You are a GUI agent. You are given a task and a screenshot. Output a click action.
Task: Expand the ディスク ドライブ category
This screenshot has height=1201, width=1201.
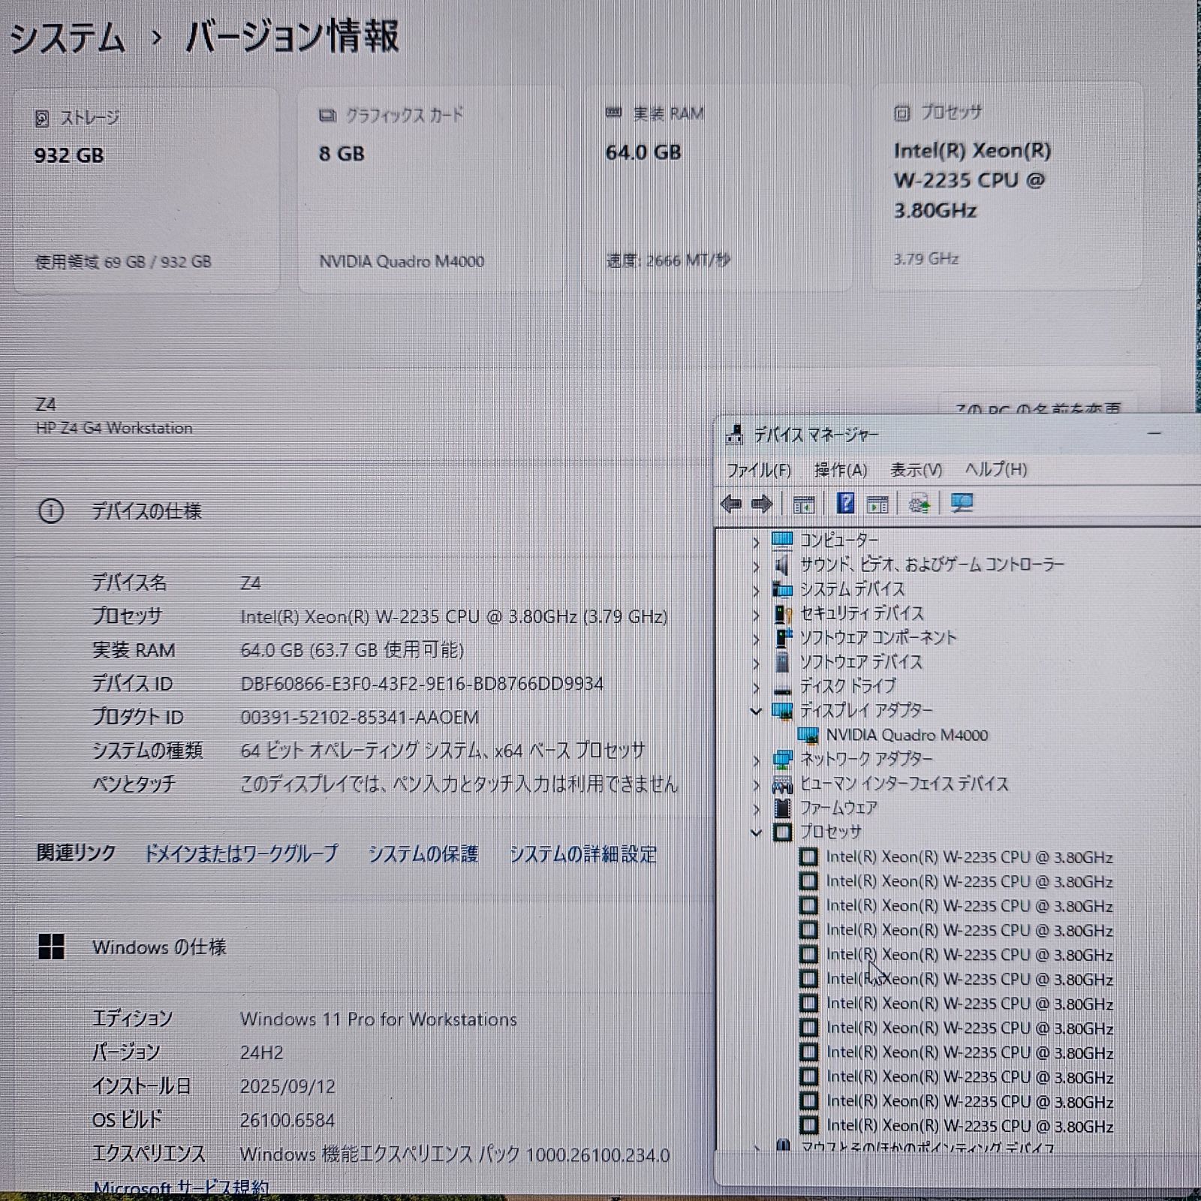tap(755, 685)
